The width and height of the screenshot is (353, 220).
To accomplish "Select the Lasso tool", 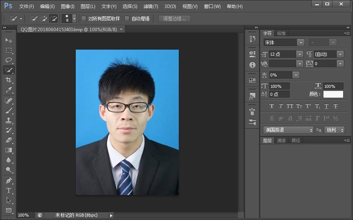I will coord(9,60).
